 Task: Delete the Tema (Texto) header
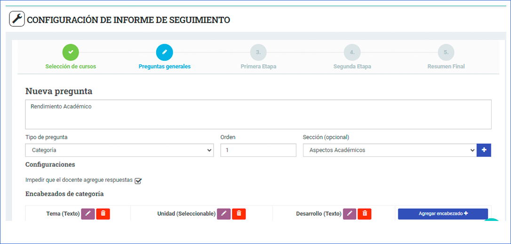point(103,214)
